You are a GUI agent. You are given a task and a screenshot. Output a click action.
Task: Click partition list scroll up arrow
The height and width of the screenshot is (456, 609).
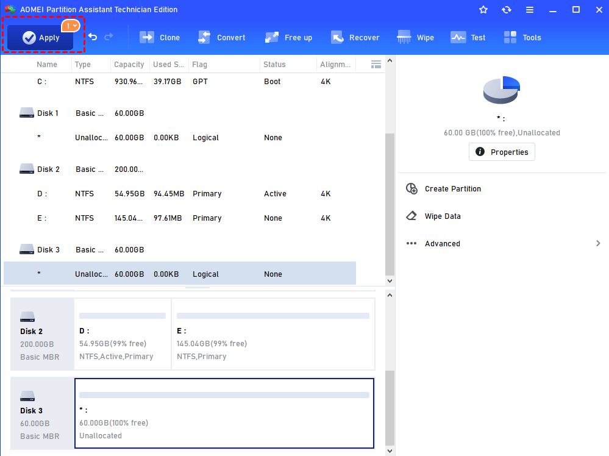390,60
